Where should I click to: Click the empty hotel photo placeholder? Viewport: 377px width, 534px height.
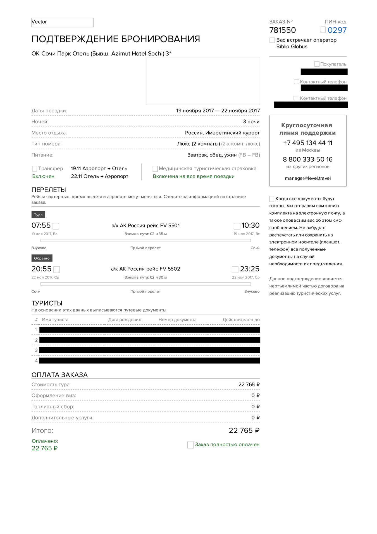point(203,81)
